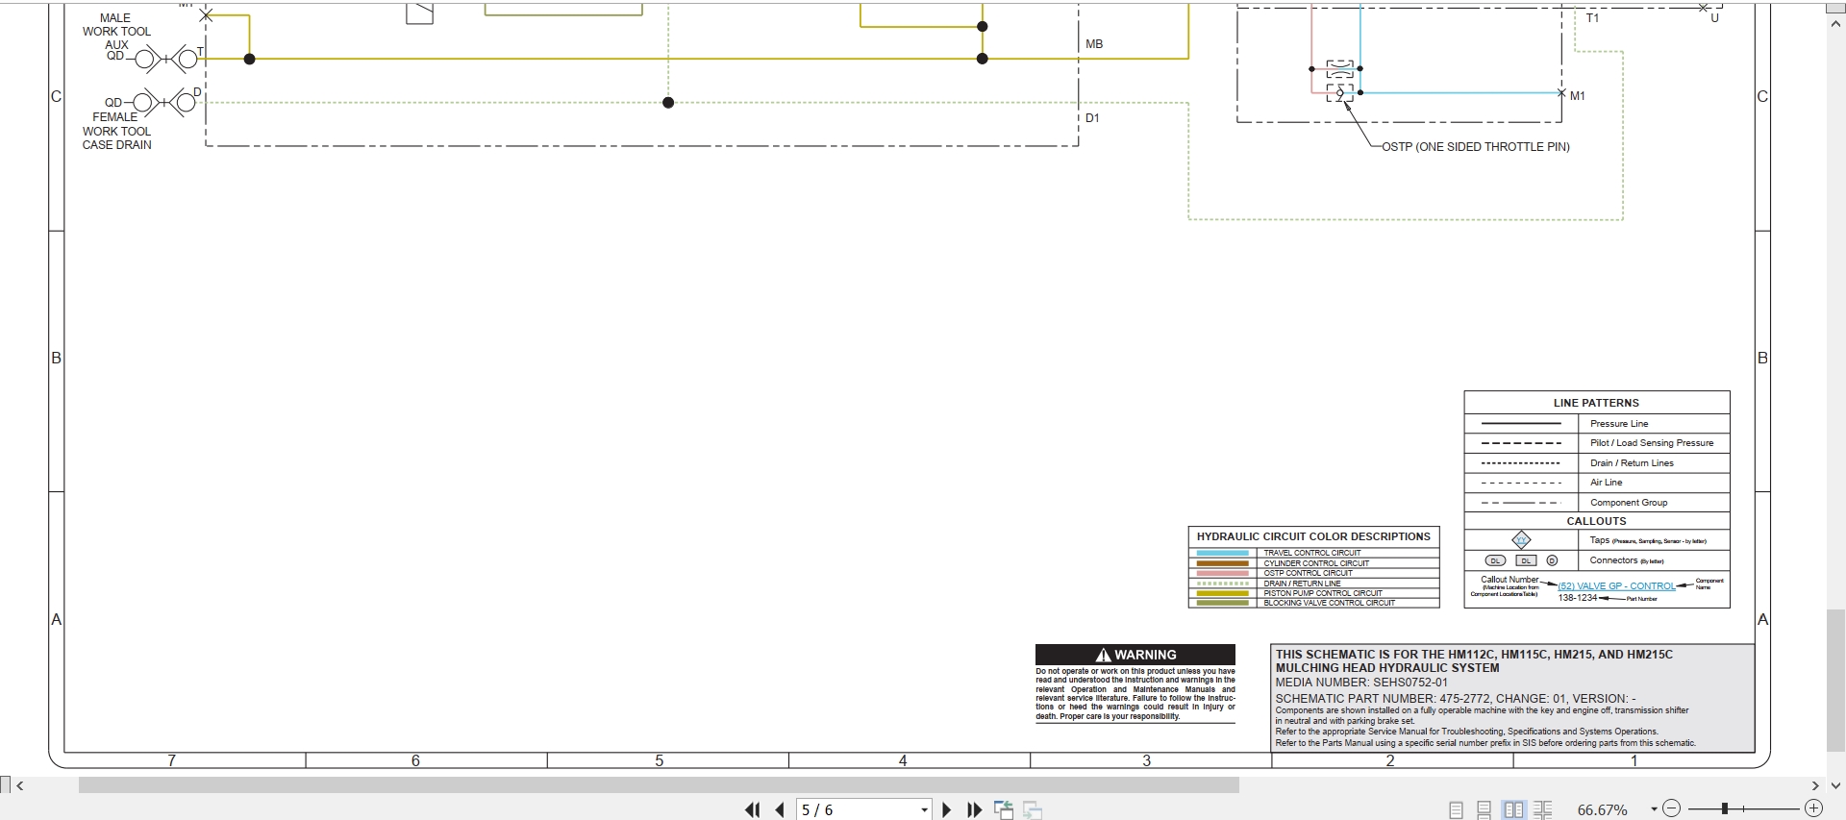This screenshot has width=1846, height=820.
Task: Click the vertical scrollbar thumb
Action: coord(1835,681)
